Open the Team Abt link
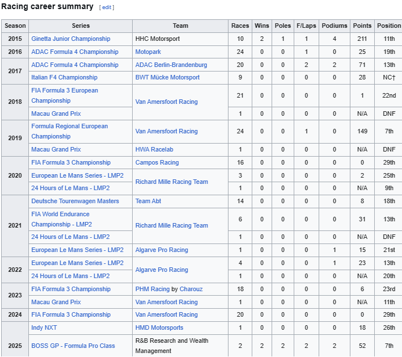The width and height of the screenshot is (402, 357). [x=148, y=201]
